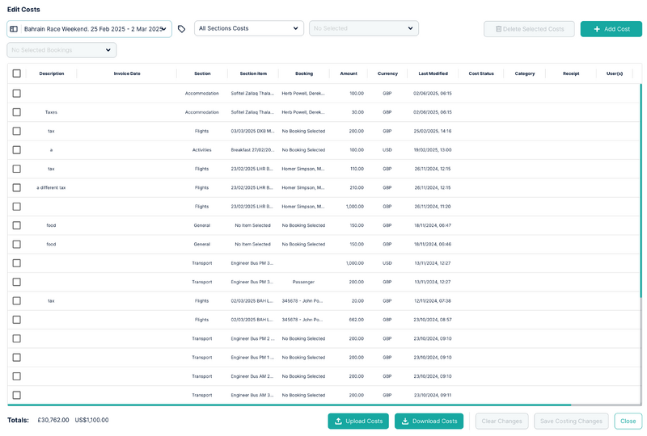Sort by the Section column header
The height and width of the screenshot is (436, 647).
(x=202, y=73)
